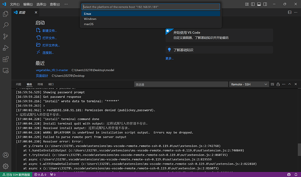Open the Extensions view
Screen dimensions: 301x177
6,59
